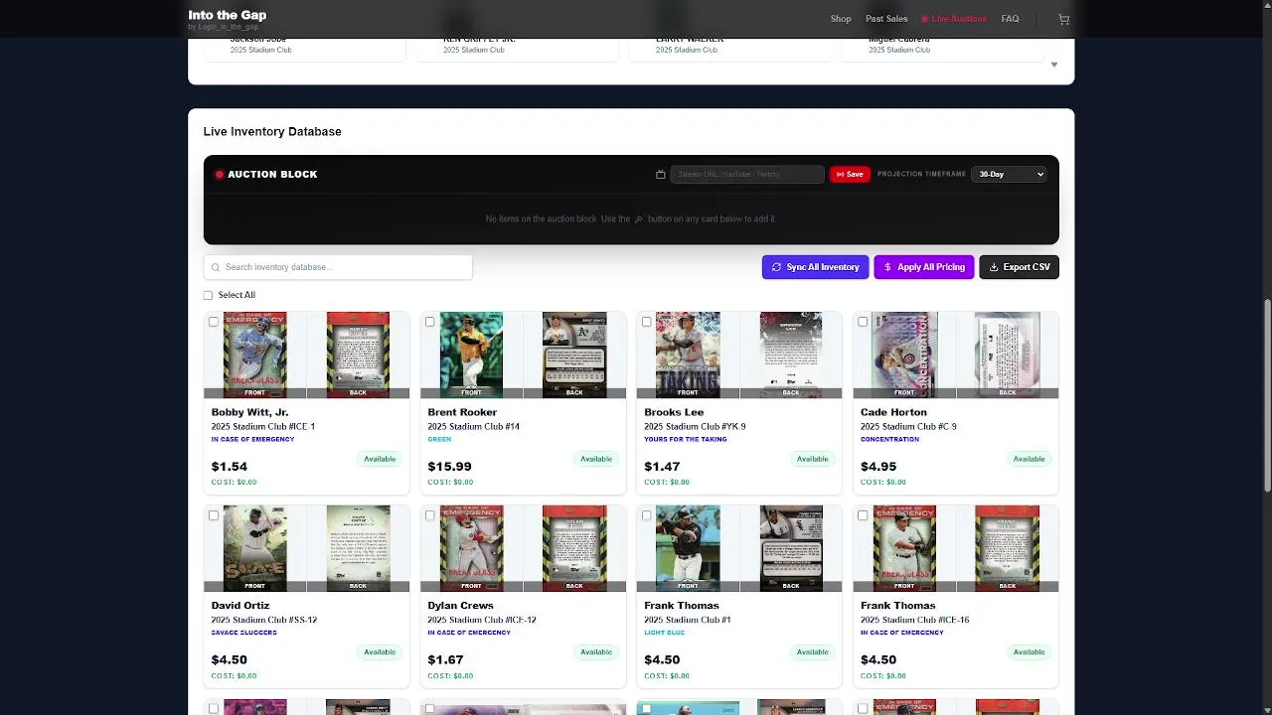Screen dimensions: 1272x715
Task: Check the Brent Rooker card checkbox
Action: tap(430, 322)
